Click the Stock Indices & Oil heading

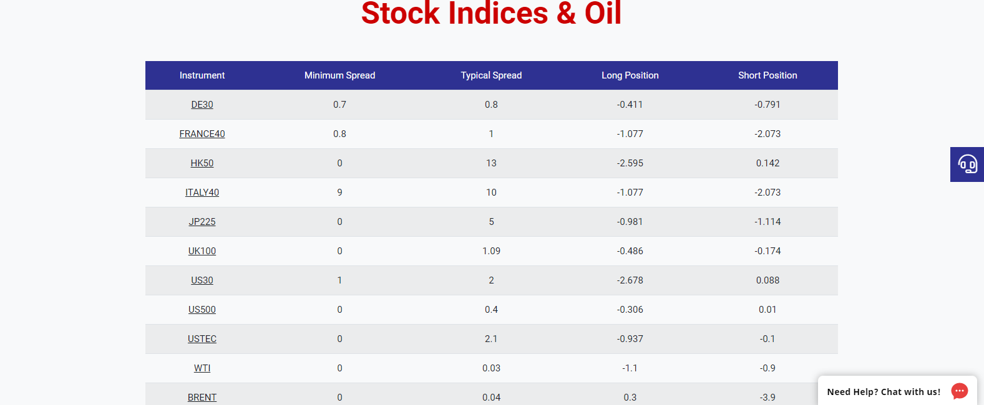pos(491,14)
